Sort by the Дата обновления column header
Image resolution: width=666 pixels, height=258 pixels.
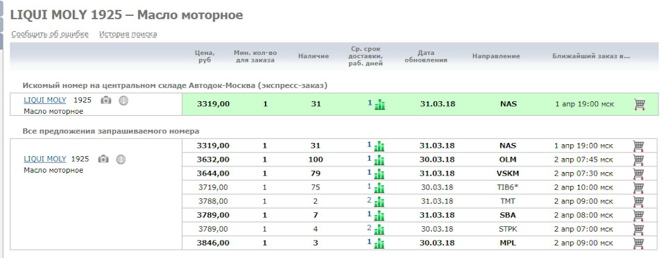425,56
